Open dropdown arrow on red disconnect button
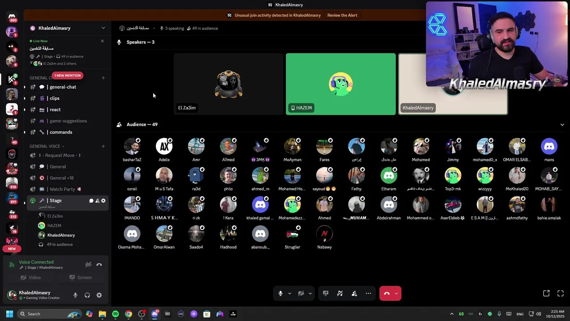Screen dimensions: 570x321 click(x=396, y=293)
